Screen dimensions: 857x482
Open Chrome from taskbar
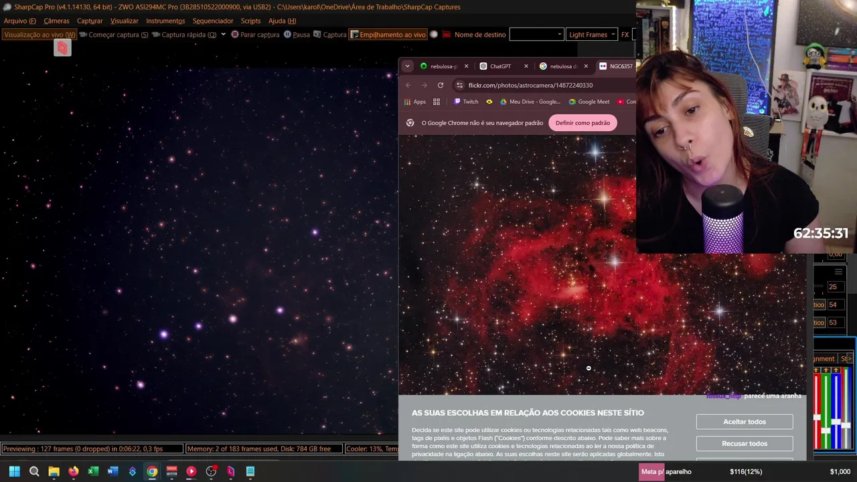coord(152,471)
